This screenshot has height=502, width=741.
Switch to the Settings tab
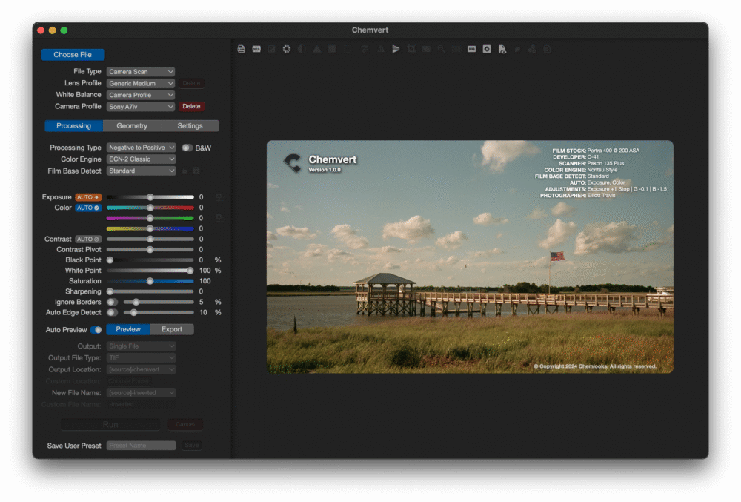tap(190, 126)
